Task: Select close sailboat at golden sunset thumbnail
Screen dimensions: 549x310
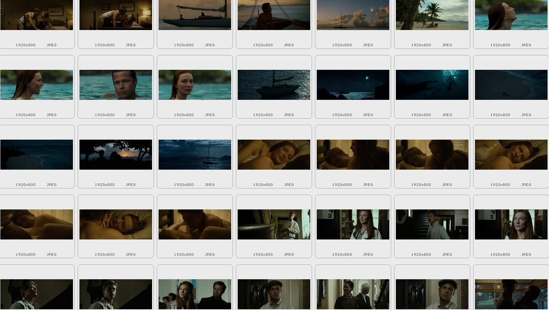Action: click(194, 15)
